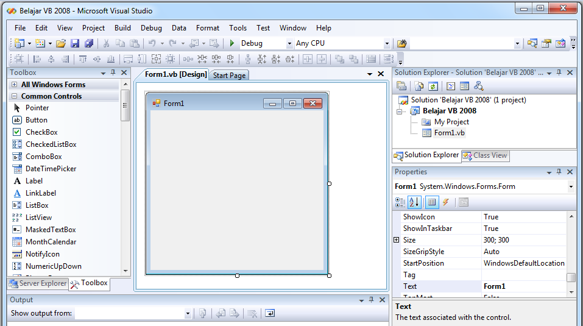
Task: Save the current file with floppy icon
Action: click(75, 43)
